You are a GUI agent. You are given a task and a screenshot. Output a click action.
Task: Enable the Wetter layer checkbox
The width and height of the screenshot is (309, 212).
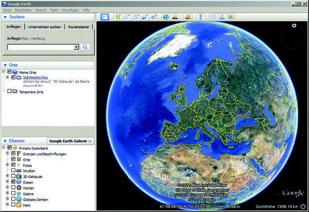[13, 187]
